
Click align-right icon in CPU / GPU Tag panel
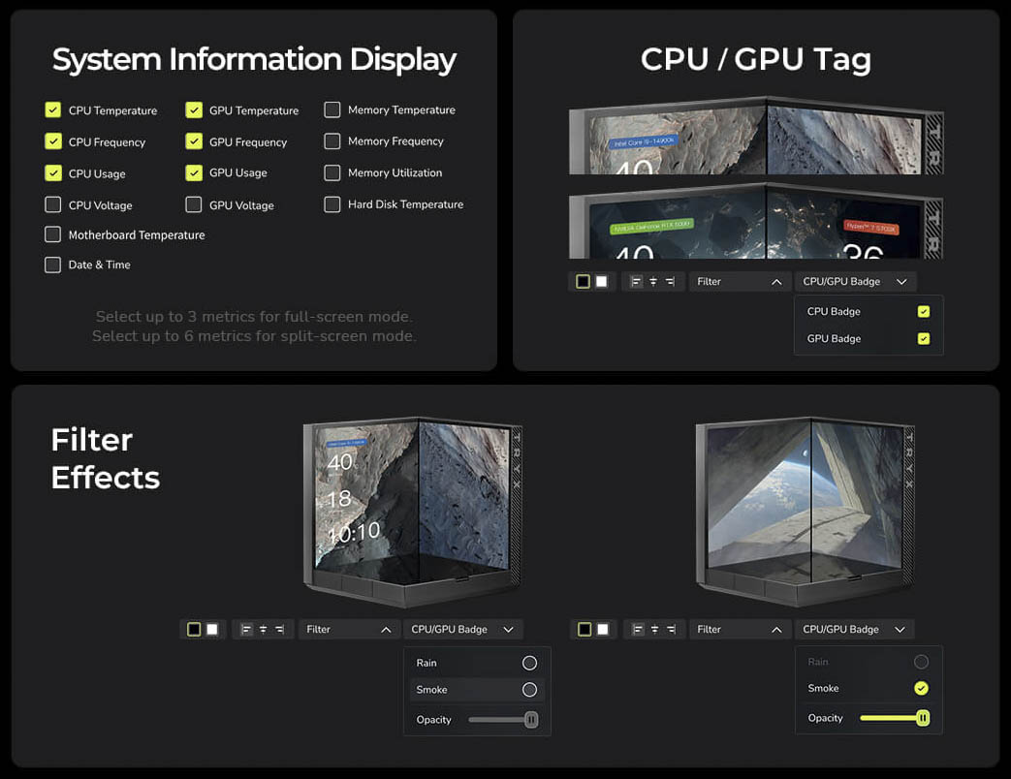tap(670, 282)
